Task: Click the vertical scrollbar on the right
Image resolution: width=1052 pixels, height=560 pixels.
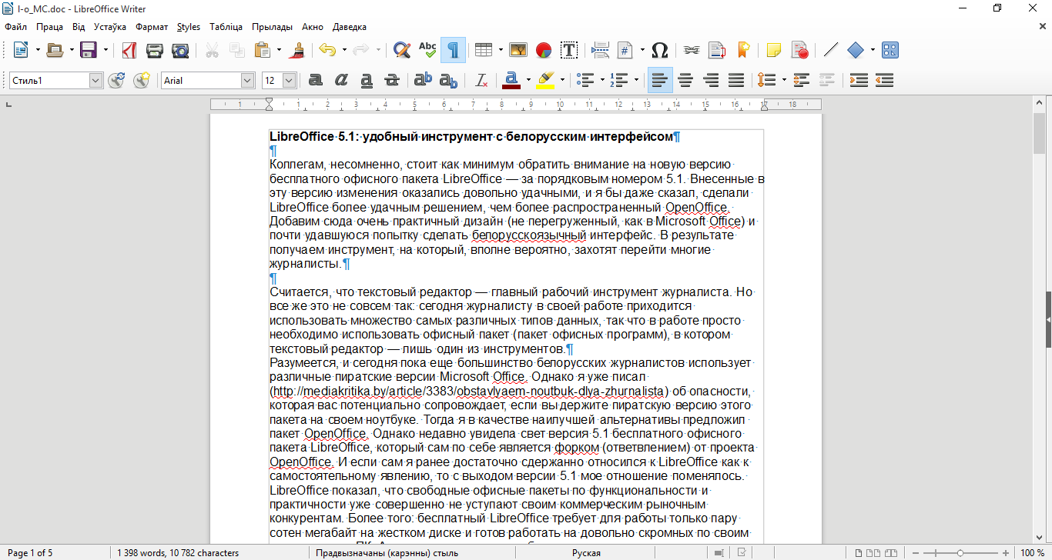Action: coord(1039,308)
